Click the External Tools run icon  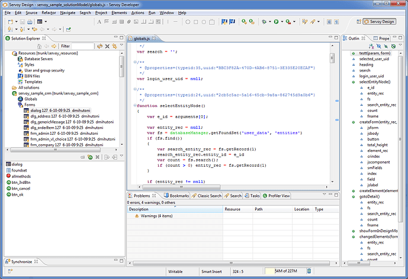288,22
